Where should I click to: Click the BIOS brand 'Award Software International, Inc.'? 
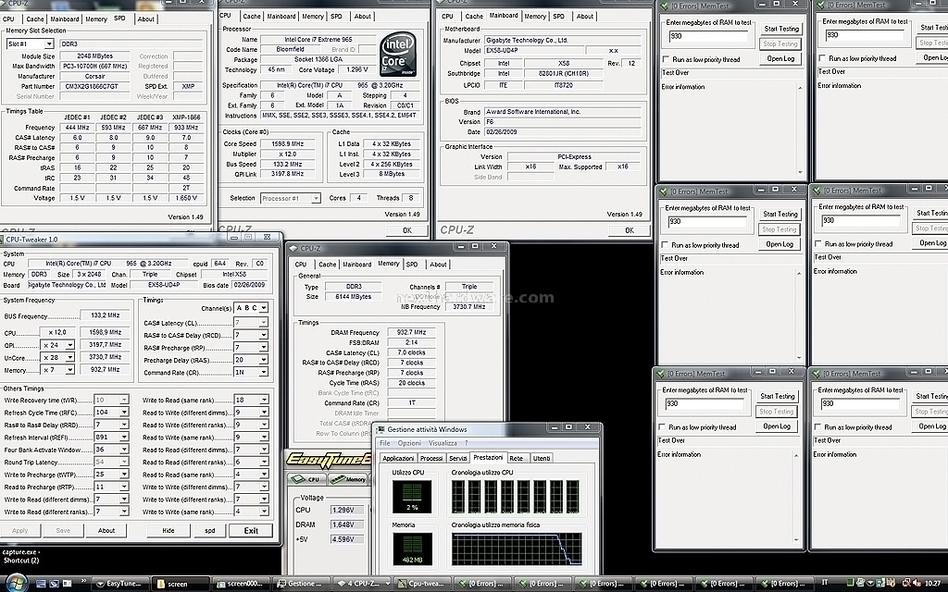click(x=562, y=112)
